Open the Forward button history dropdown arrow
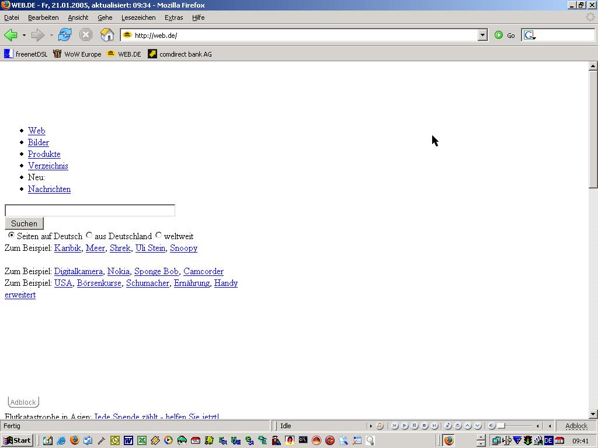This screenshot has height=448, width=598. pos(51,36)
